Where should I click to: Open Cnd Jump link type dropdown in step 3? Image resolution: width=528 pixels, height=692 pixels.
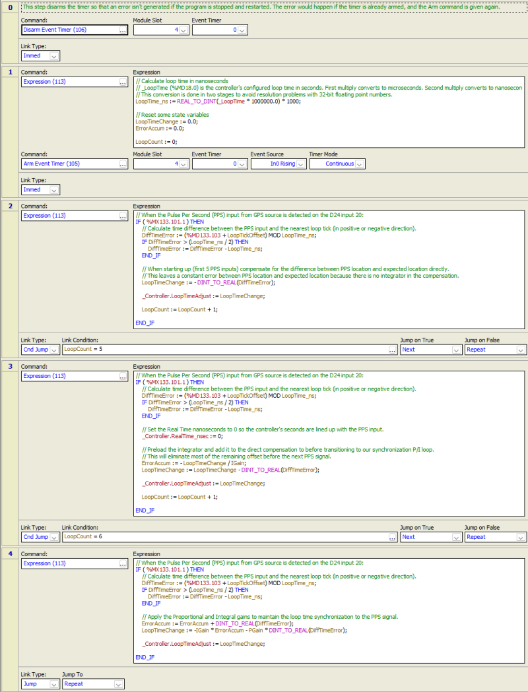54,537
